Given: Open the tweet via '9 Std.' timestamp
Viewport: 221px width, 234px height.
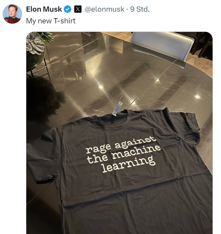Looking at the screenshot, I should tap(140, 9).
